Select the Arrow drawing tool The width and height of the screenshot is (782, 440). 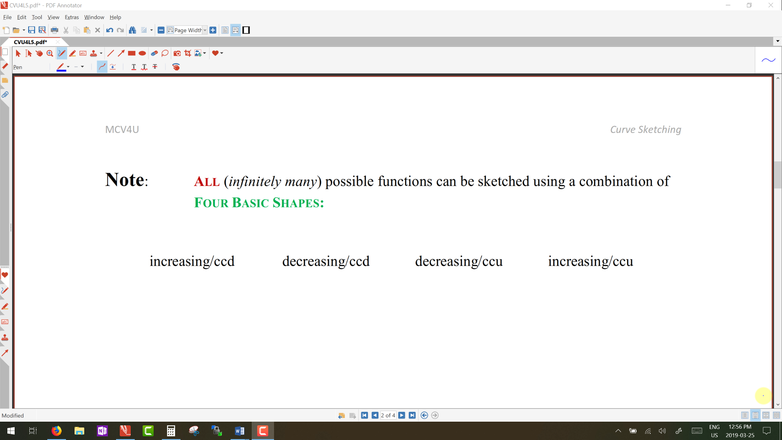121,53
